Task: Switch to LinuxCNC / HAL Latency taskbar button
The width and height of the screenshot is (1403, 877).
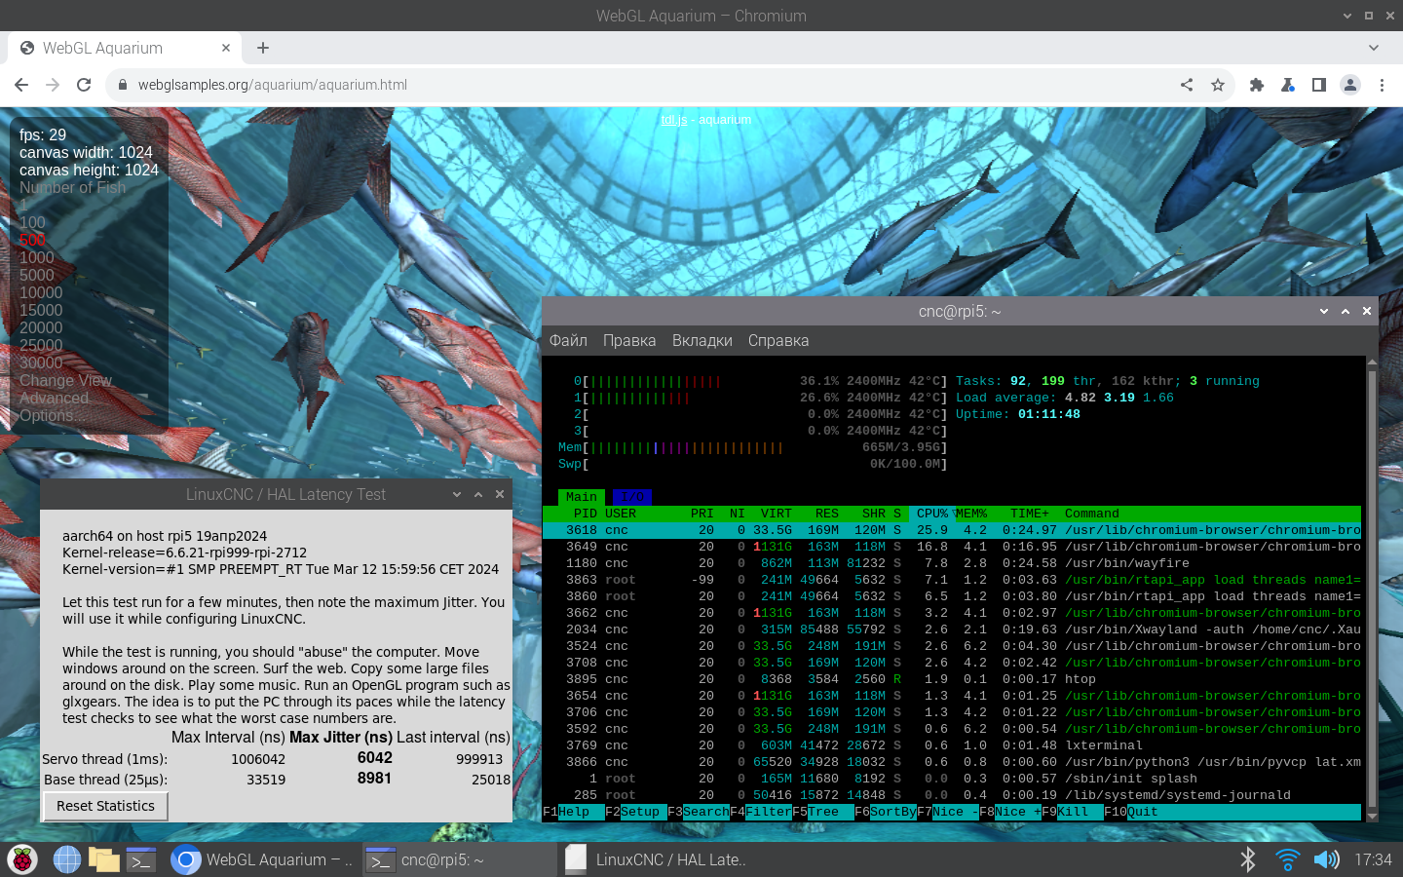Action: (655, 859)
